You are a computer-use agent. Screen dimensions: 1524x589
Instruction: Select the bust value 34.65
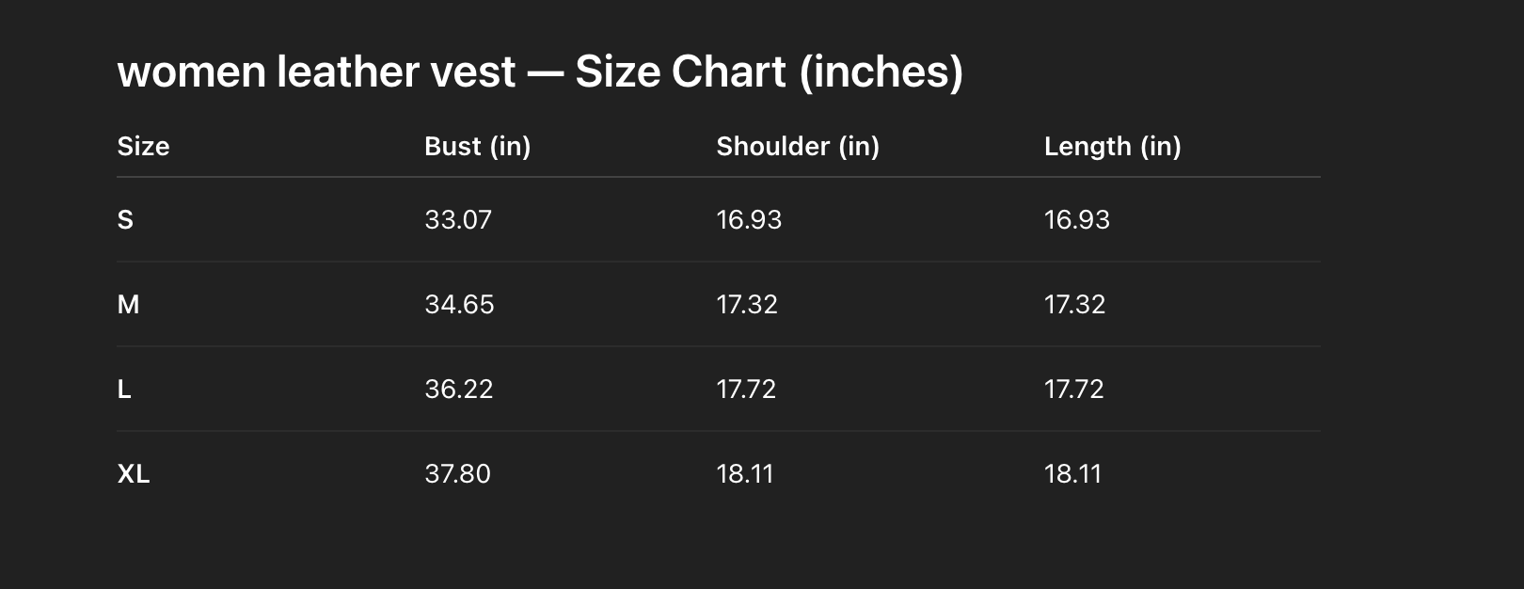click(x=459, y=305)
